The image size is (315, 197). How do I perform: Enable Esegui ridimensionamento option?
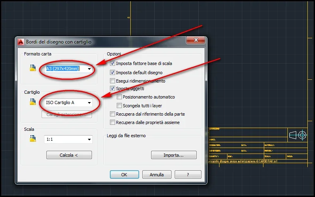112,81
